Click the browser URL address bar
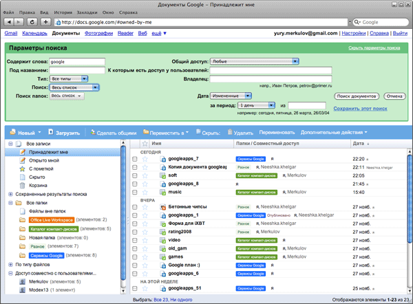This screenshot has width=413, height=304. [x=201, y=22]
